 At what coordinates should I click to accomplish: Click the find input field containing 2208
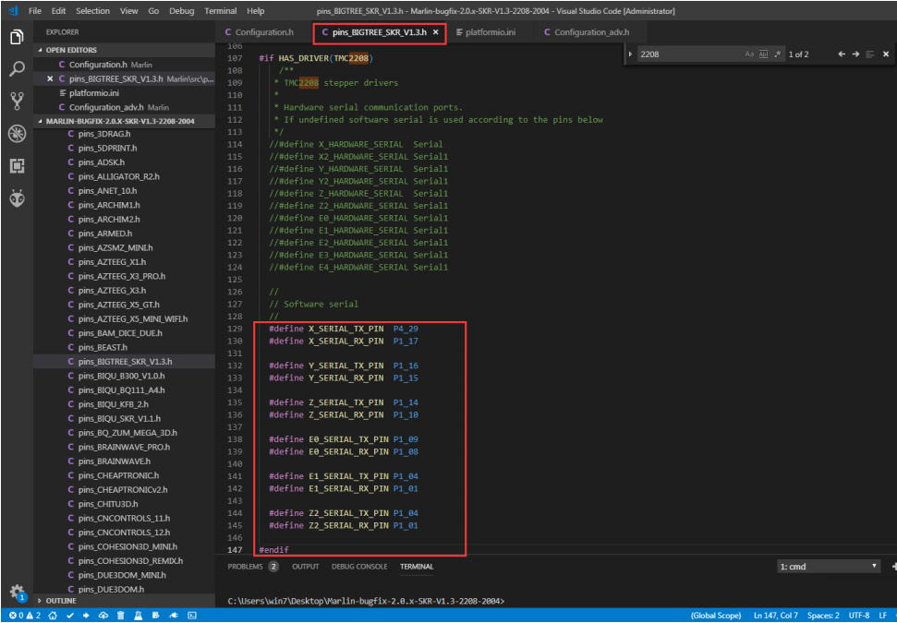click(x=688, y=54)
